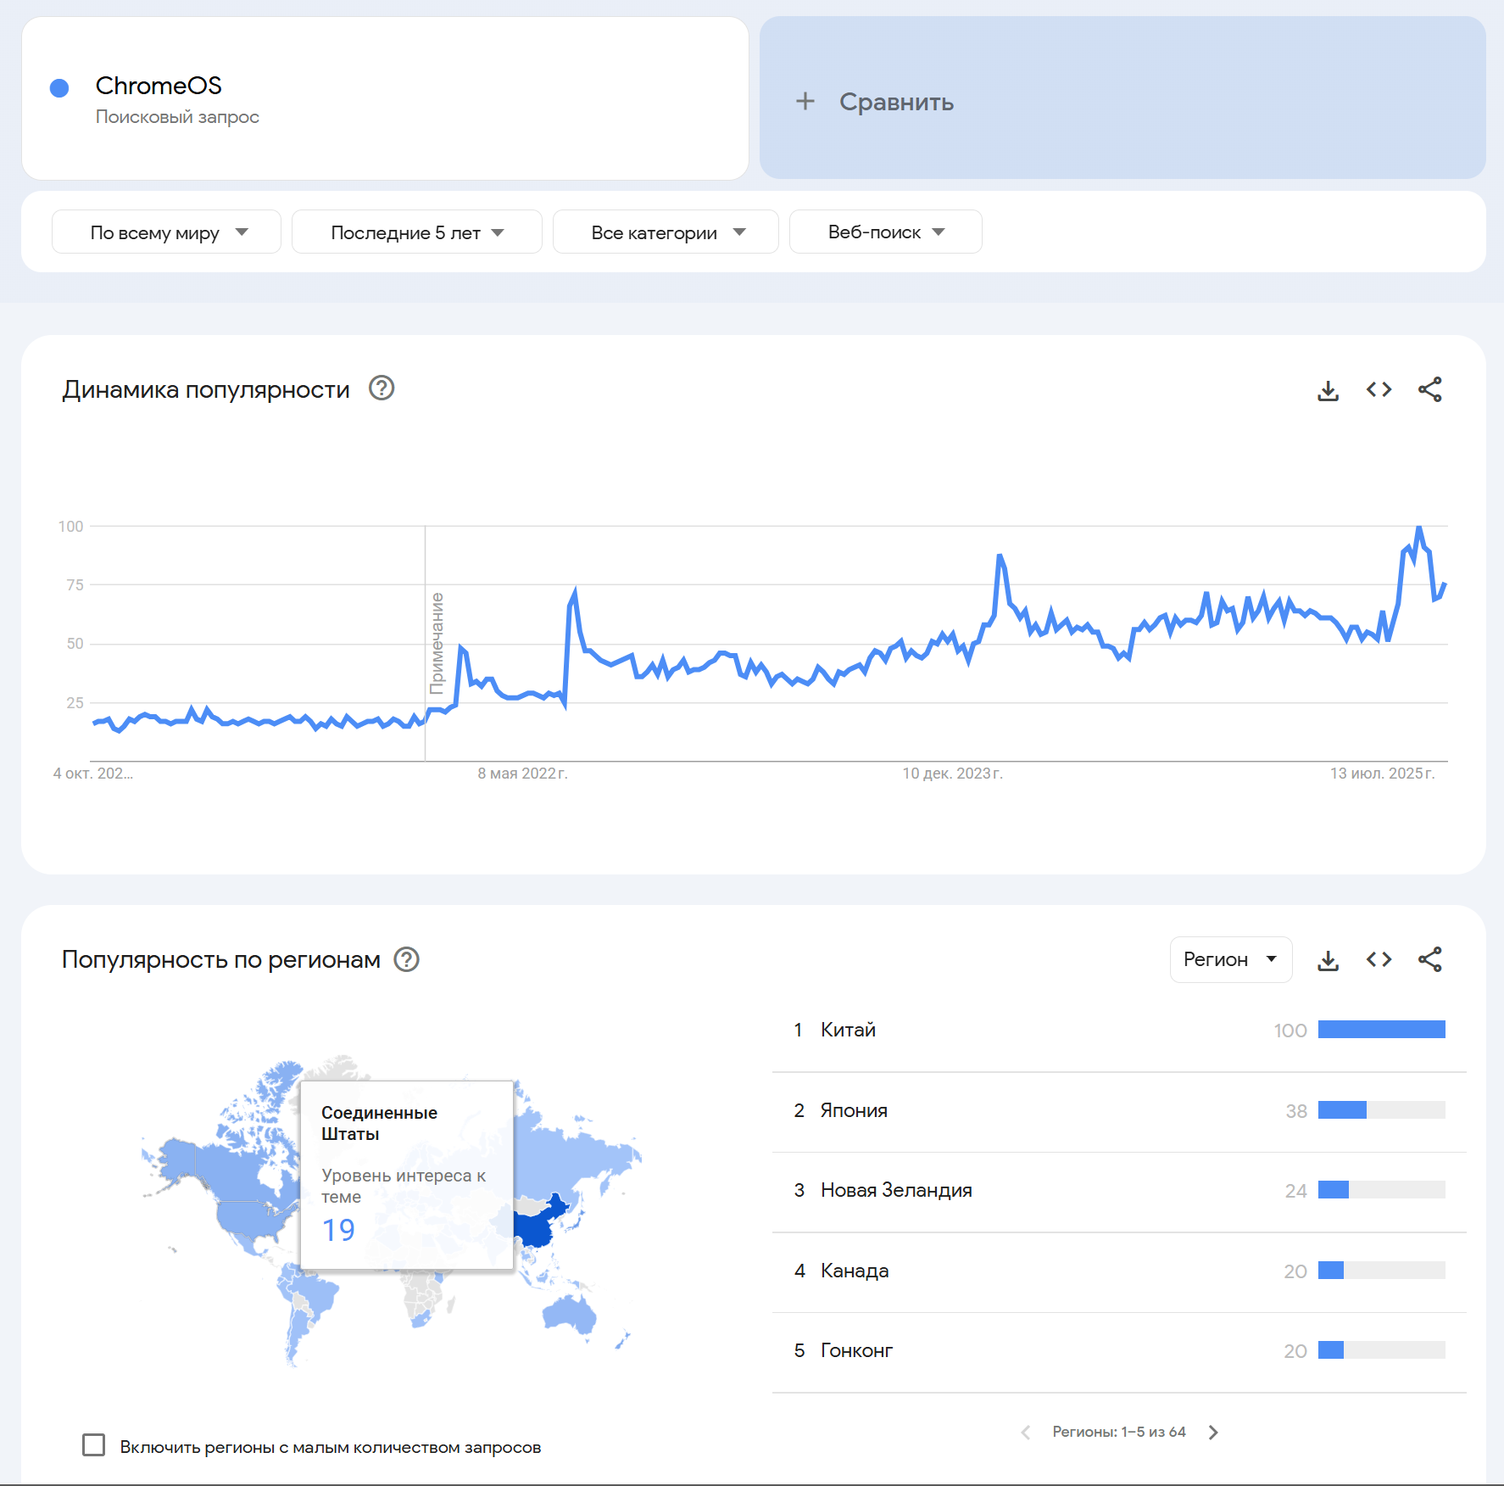Viewport: 1504px width, 1486px height.
Task: Enable regions with low search volume checkbox
Action: point(94,1445)
